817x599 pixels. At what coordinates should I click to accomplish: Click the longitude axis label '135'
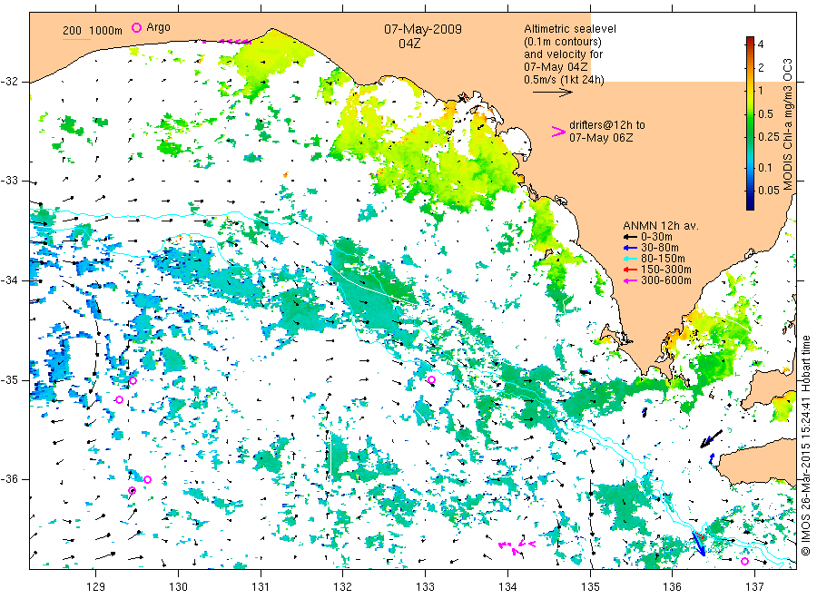click(590, 586)
